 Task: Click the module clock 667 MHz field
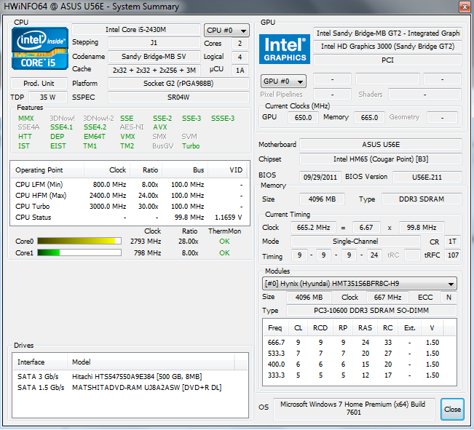(387, 298)
